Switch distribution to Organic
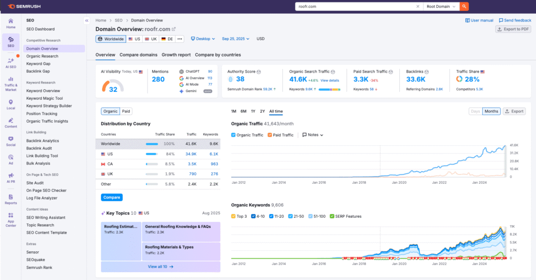 (x=110, y=111)
